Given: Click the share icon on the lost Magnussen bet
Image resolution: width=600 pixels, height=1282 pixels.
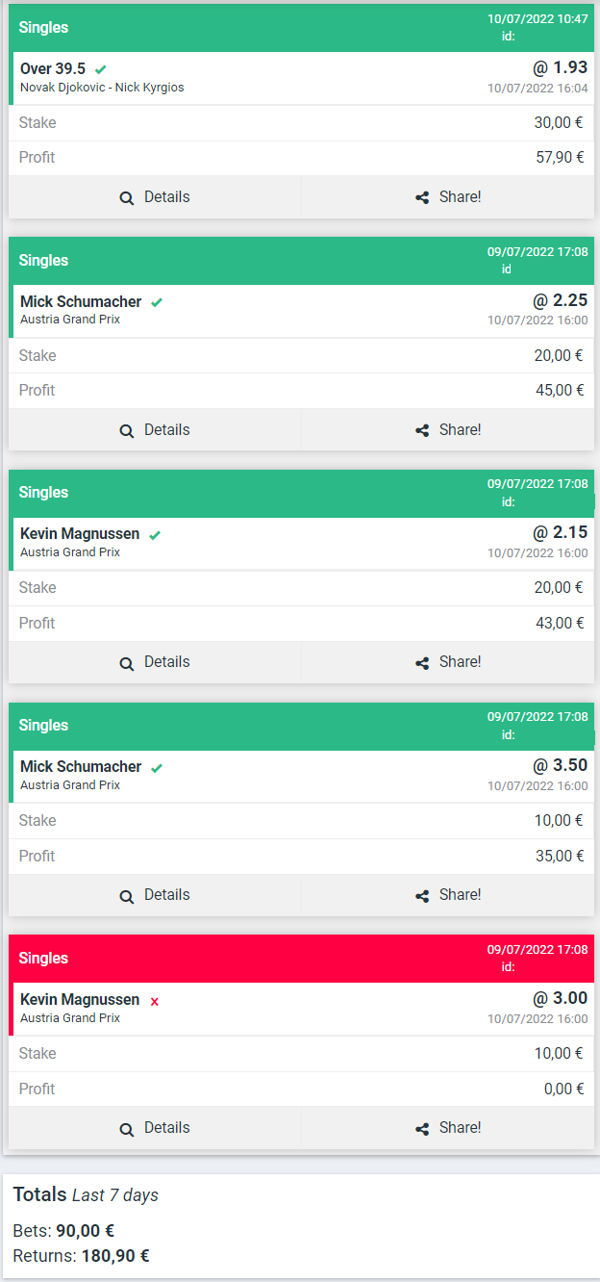Looking at the screenshot, I should tap(422, 1129).
